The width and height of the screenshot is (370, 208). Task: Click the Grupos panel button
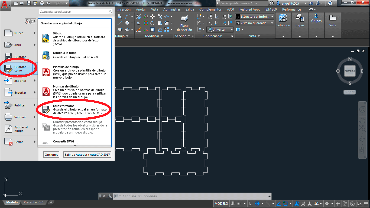click(316, 25)
